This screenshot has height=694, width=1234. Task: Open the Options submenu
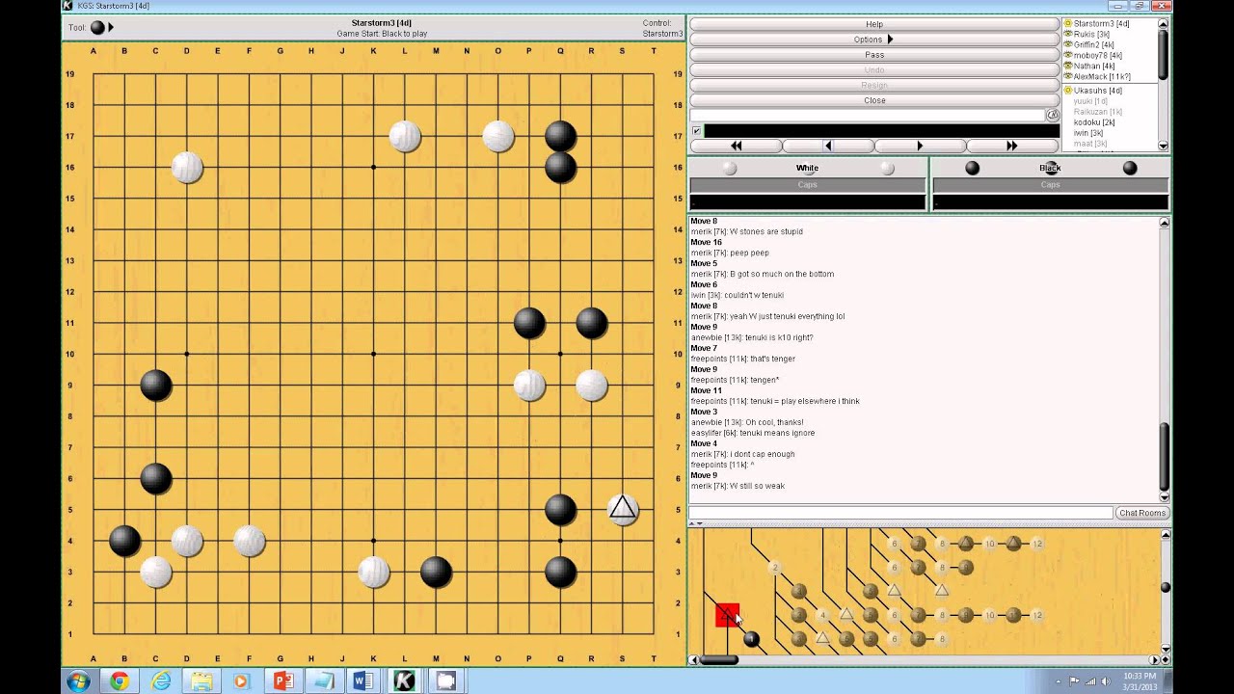coord(873,40)
